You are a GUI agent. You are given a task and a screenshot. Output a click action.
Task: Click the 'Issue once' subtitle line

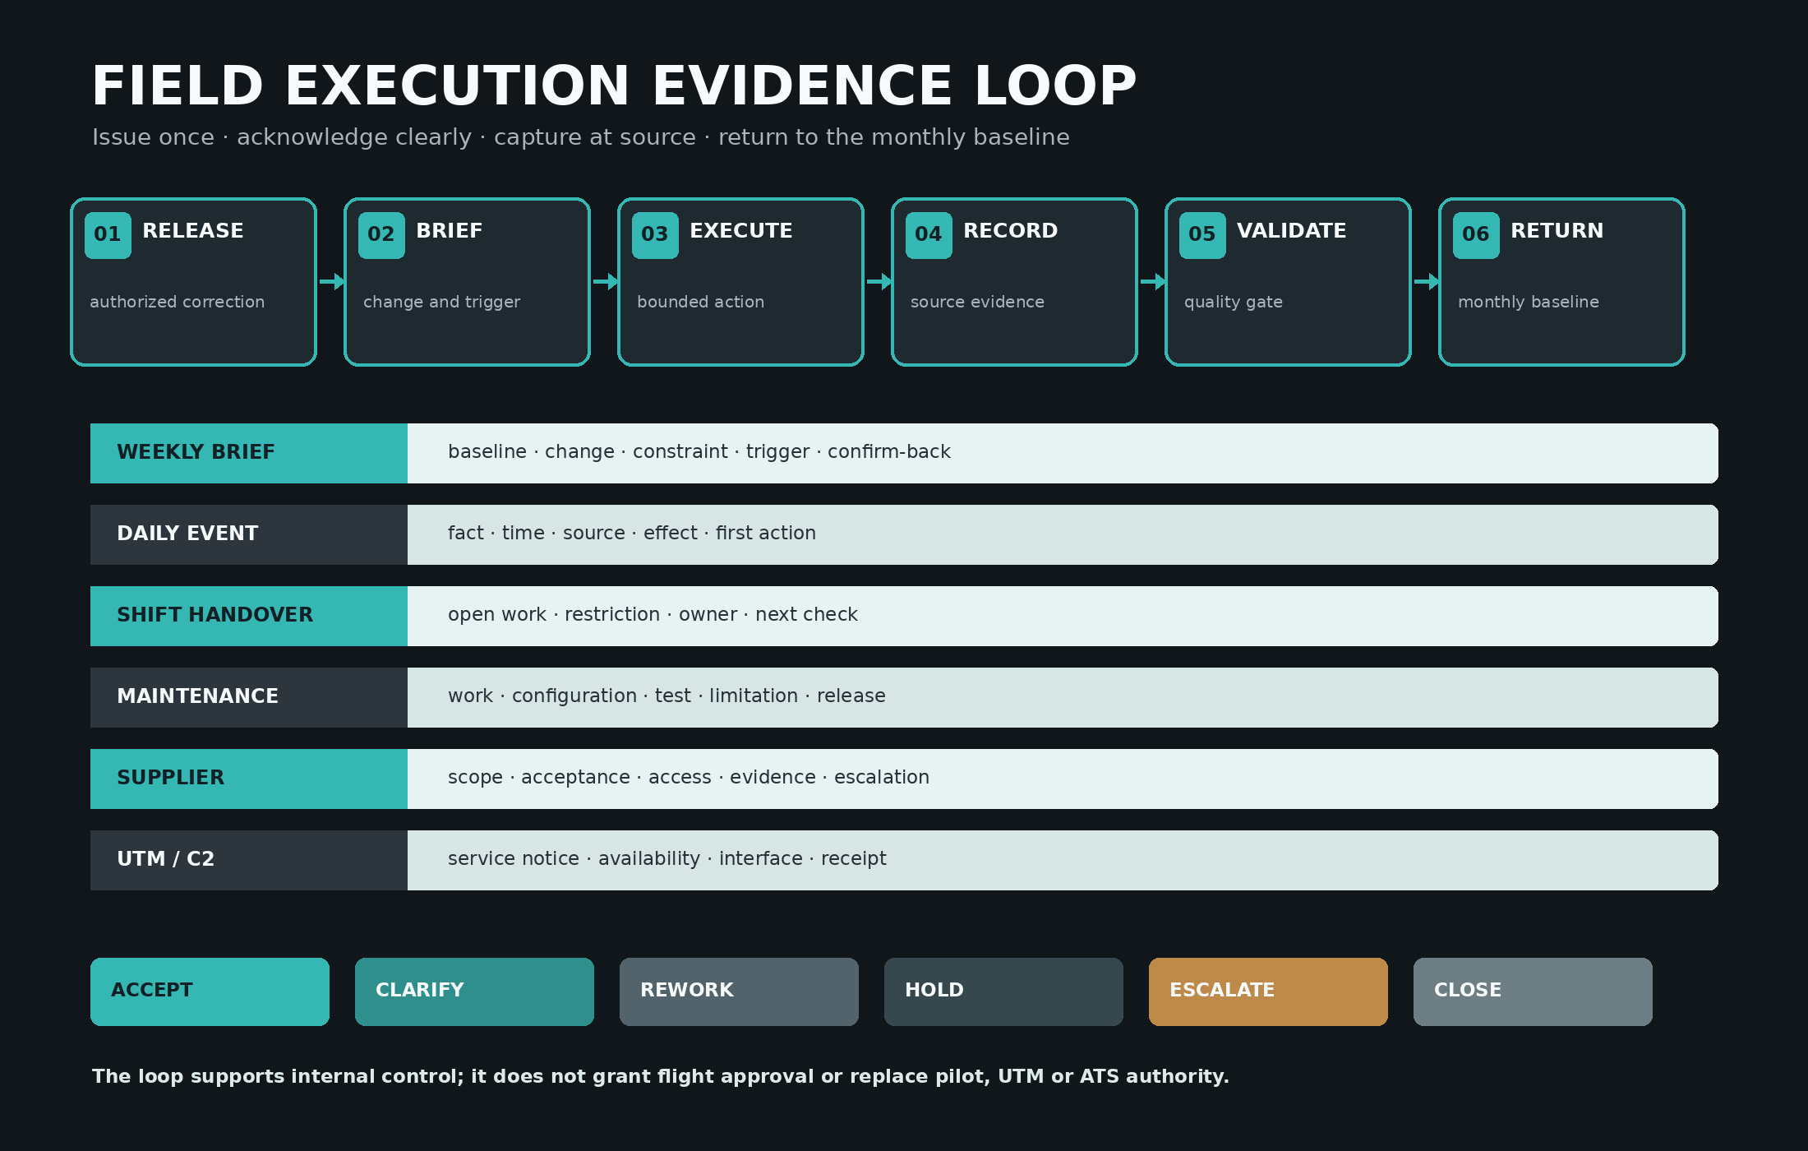click(581, 137)
